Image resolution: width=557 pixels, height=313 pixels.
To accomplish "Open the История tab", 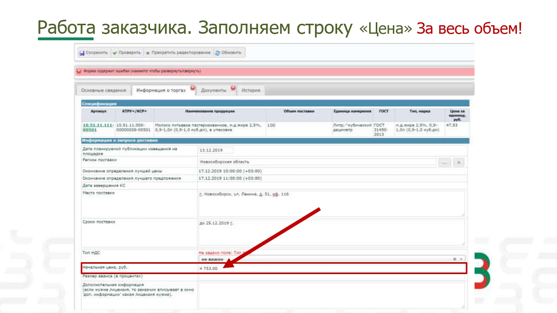I will pyautogui.click(x=251, y=90).
